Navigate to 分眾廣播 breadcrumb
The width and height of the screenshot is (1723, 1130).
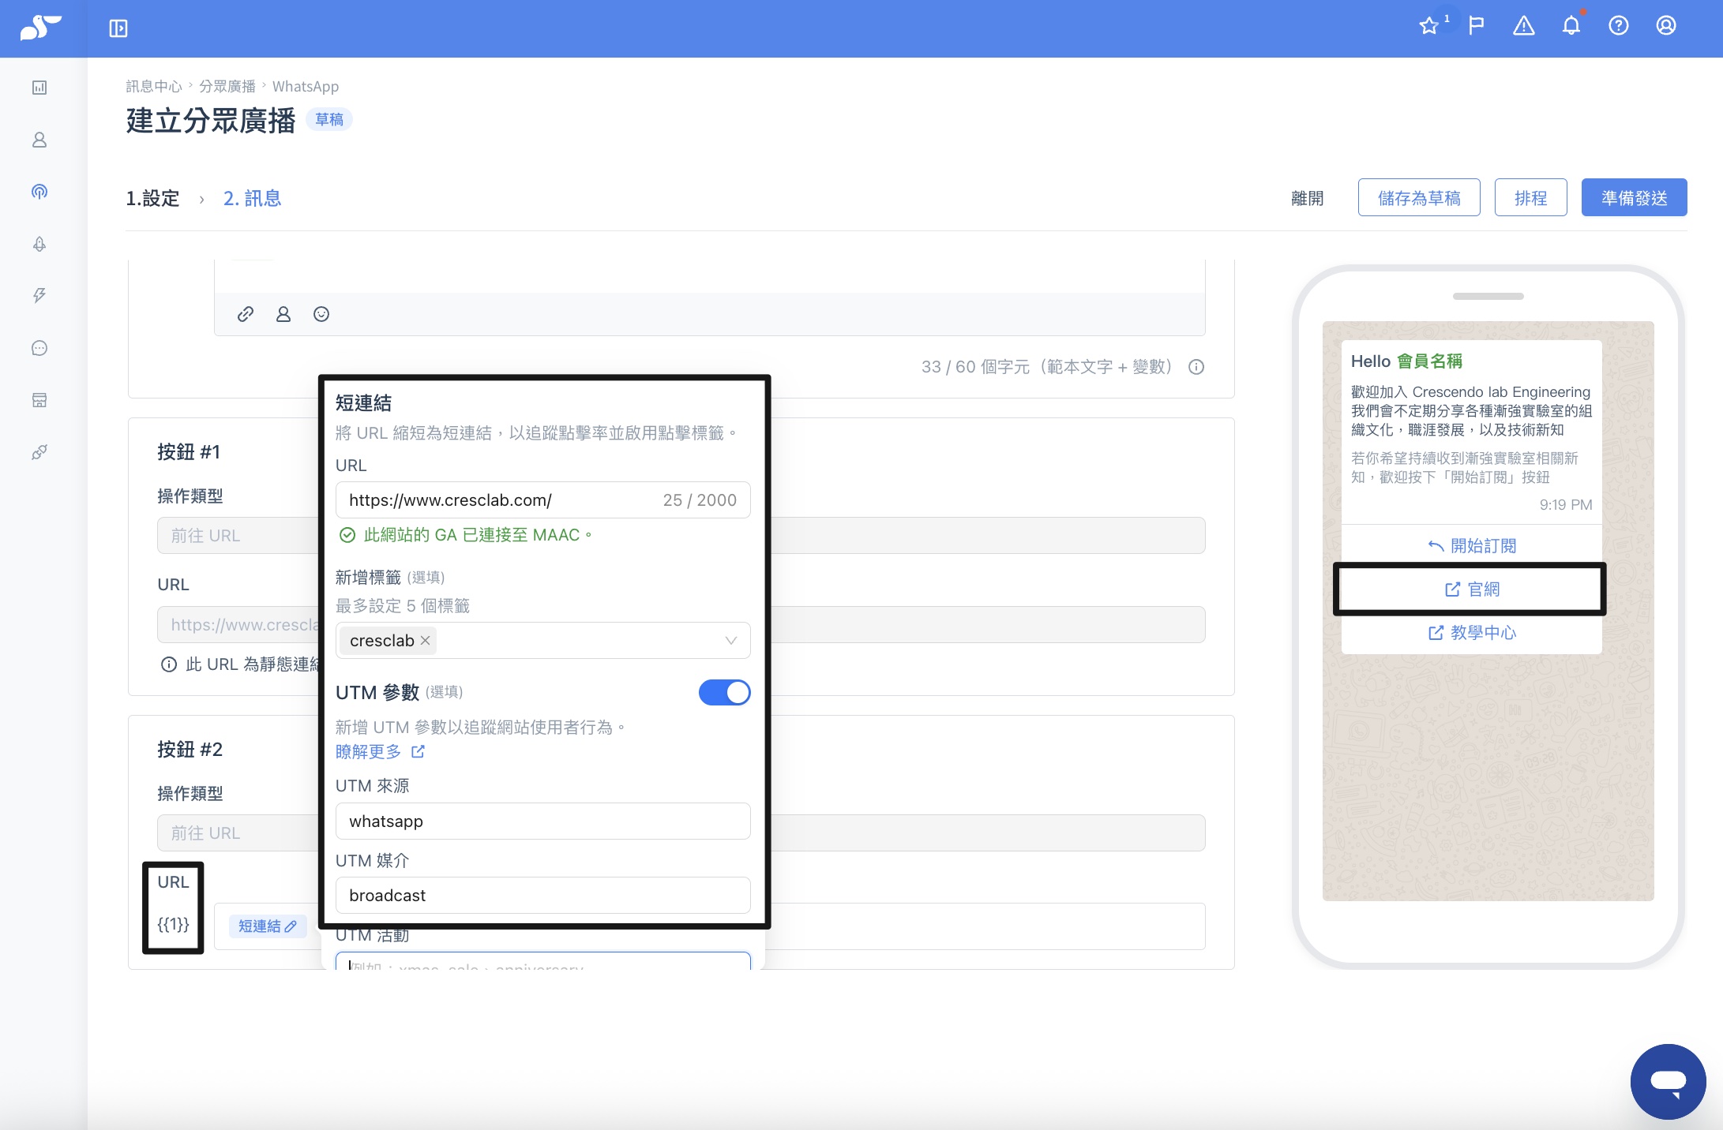pyautogui.click(x=227, y=86)
